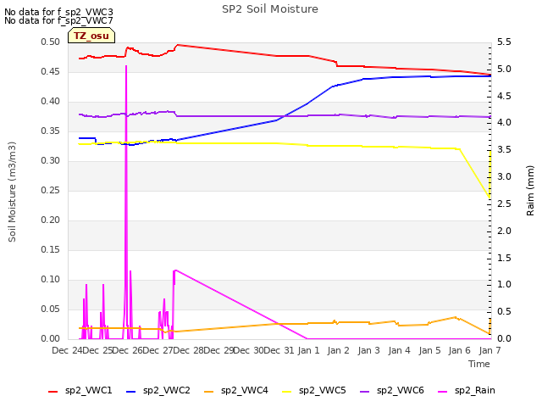
Task: Click the 4.0 right axis value
Action: [504, 122]
